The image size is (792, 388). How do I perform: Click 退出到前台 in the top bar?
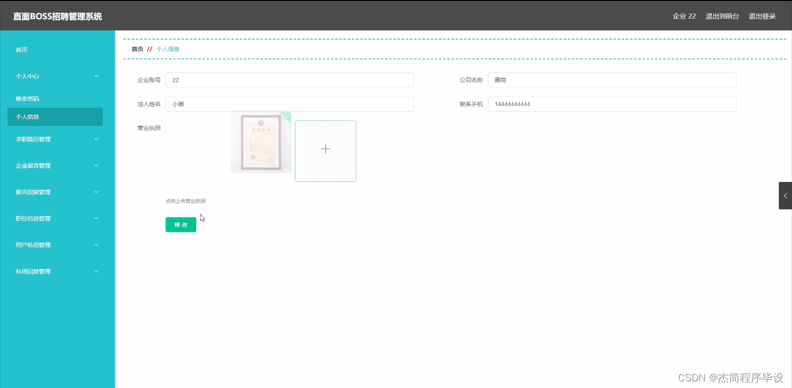(722, 16)
